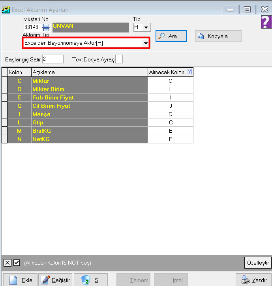Click Kolon cell N in NetKG row
Viewport: 272px width, 286px height.
[19, 139]
